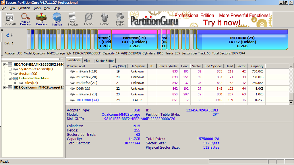
Task: Click the HD1 Qualcomm disk icon
Action: (x=10, y=87)
